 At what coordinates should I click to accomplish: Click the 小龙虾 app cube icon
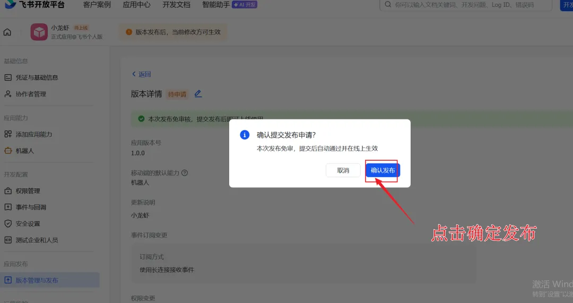pyautogui.click(x=39, y=32)
